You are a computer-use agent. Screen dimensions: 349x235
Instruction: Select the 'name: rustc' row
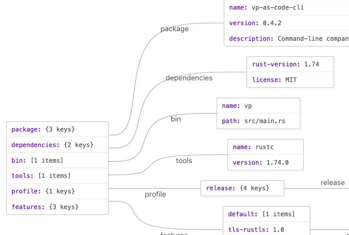click(265, 147)
